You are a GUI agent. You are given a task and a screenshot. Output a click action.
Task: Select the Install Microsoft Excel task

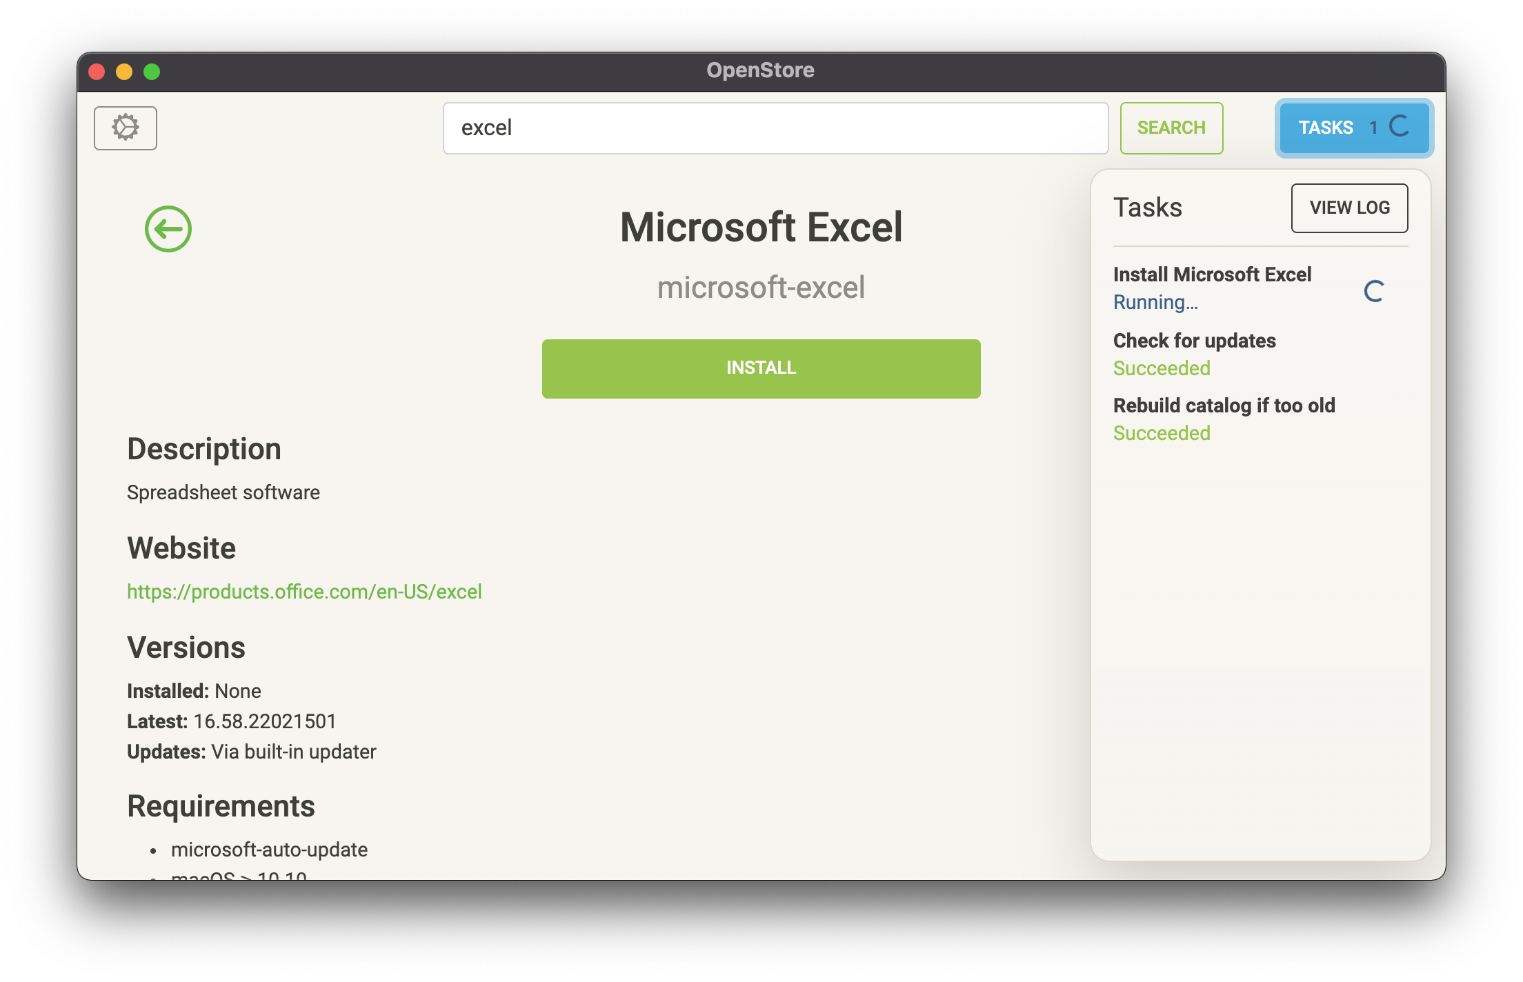click(x=1212, y=274)
